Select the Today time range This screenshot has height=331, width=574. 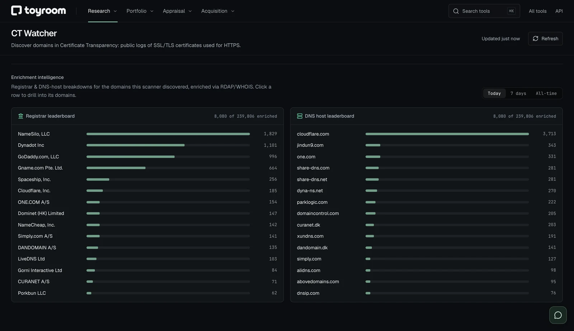pos(494,93)
